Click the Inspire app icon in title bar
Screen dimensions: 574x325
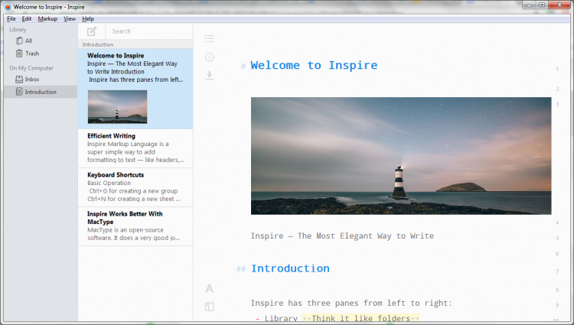coord(8,7)
